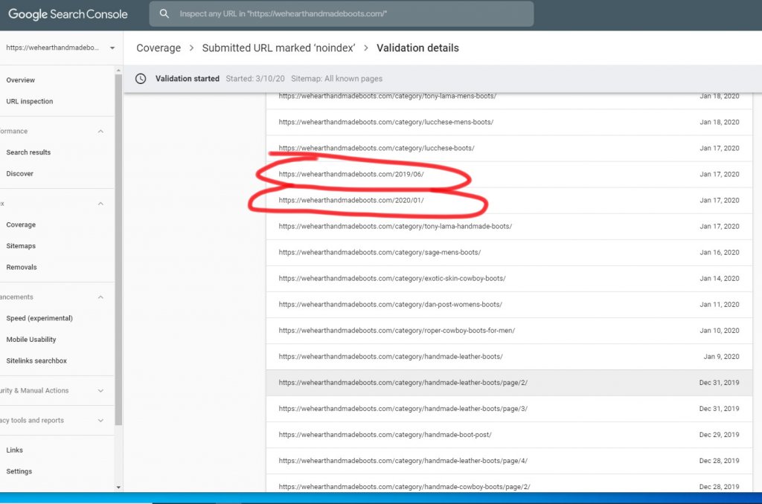Select Sitemaps in sidebar
This screenshot has width=762, height=504.
[21, 246]
